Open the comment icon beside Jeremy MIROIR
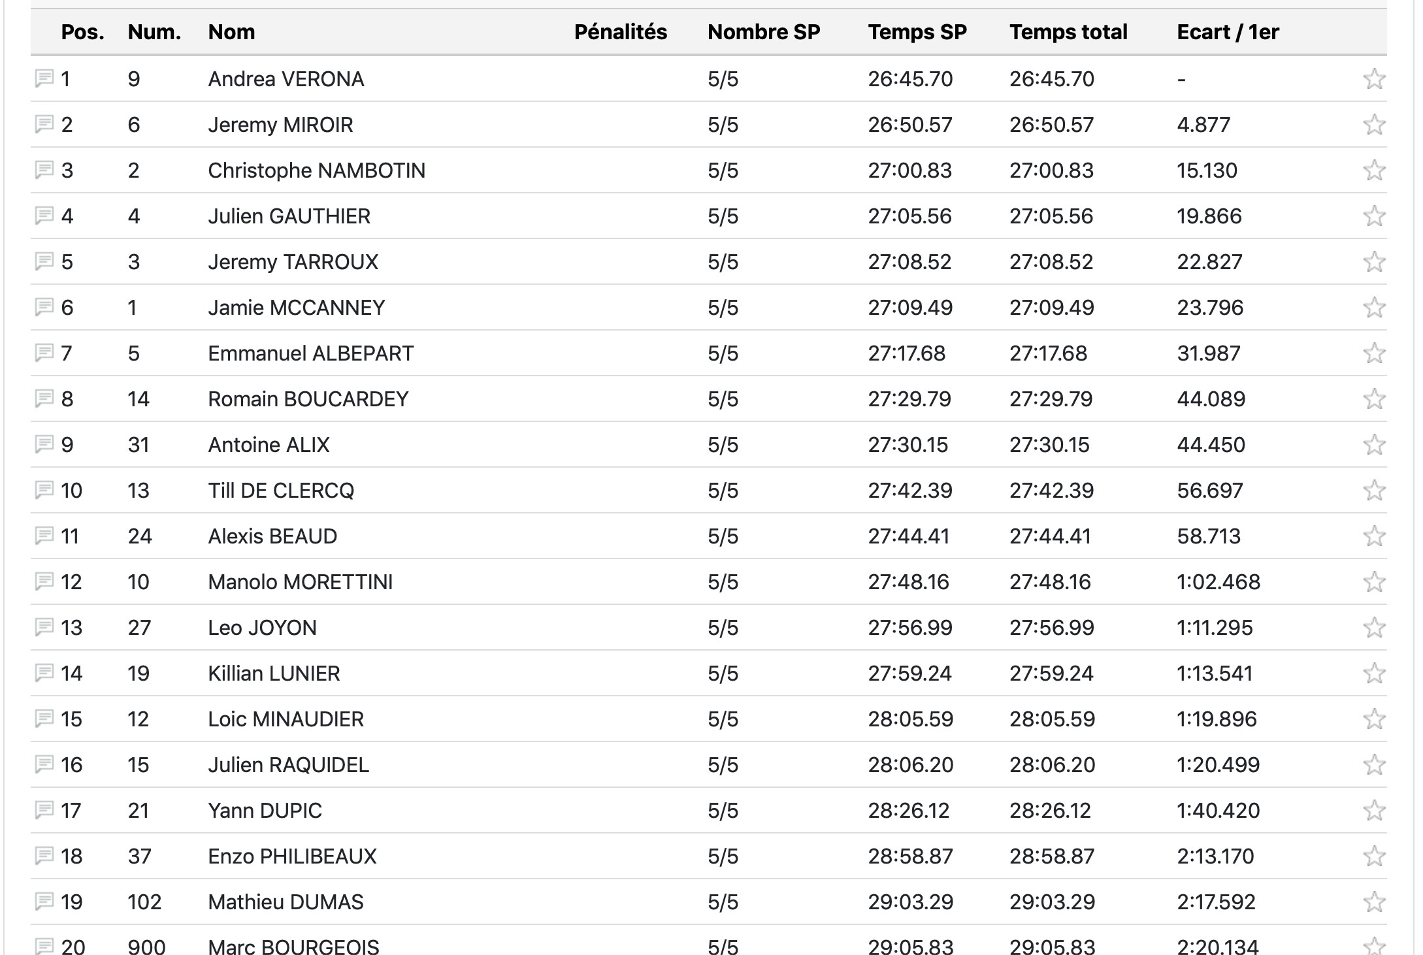 pyautogui.click(x=44, y=124)
